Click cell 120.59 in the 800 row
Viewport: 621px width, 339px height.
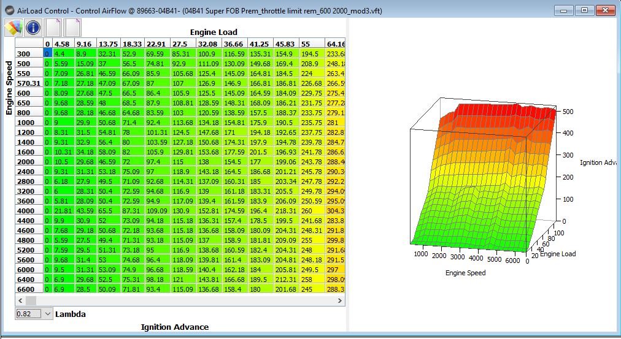[x=209, y=112]
